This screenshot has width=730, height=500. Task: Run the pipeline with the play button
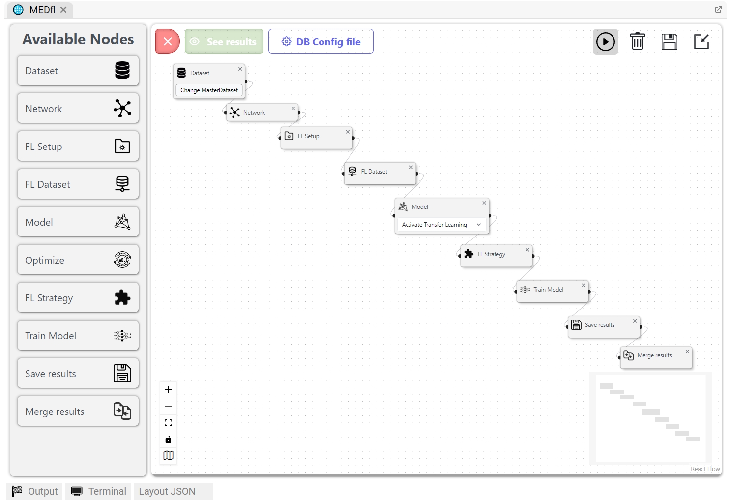tap(605, 42)
